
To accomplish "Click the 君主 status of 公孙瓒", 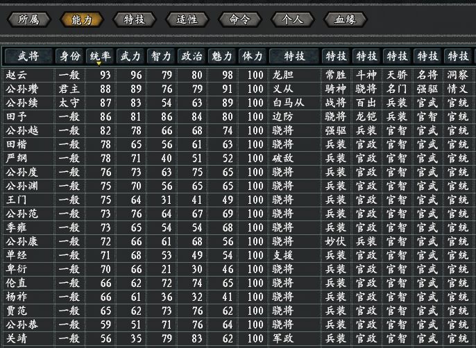I will [x=69, y=89].
